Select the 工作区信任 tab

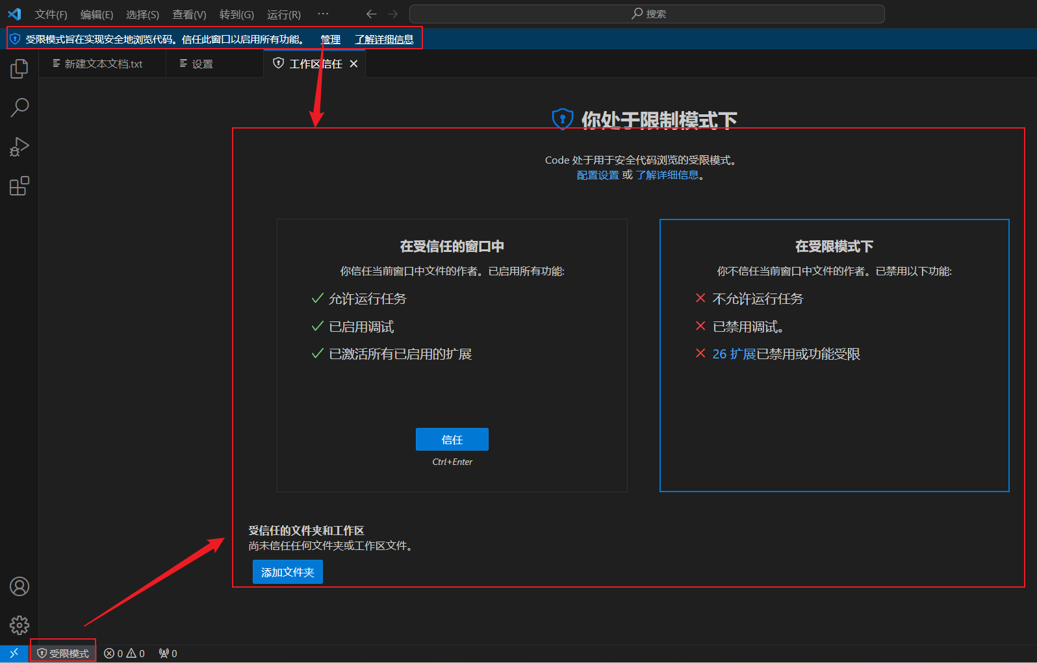pos(315,64)
